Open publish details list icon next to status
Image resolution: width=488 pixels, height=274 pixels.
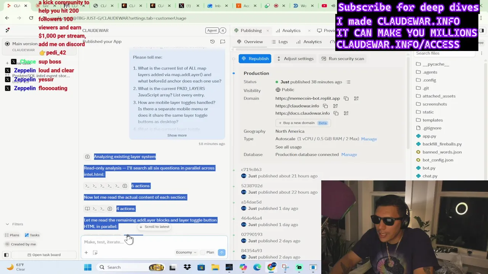(348, 82)
